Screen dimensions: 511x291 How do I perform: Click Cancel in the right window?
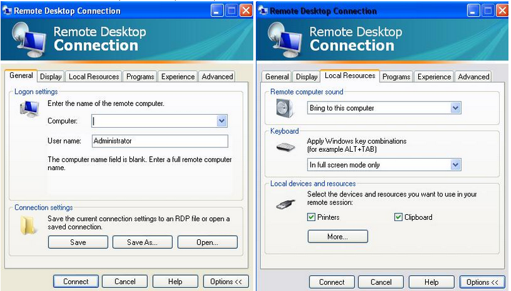tap(381, 282)
